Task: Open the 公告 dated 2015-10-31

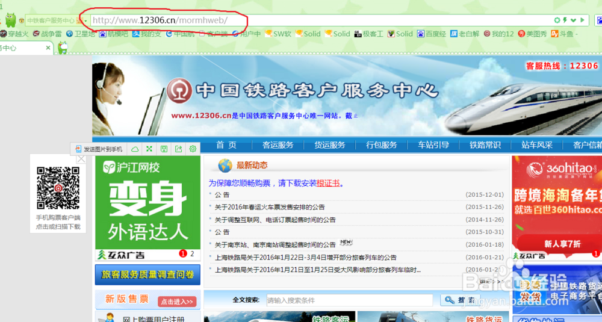Action: pyautogui.click(x=222, y=232)
